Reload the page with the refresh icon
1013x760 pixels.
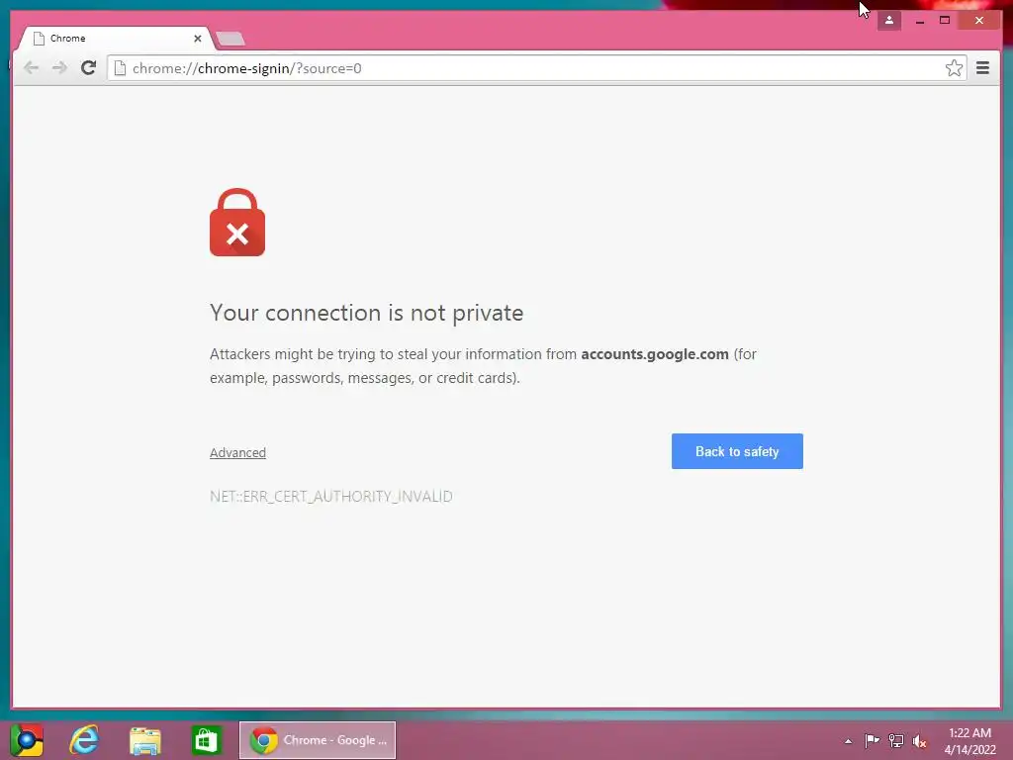[88, 68]
